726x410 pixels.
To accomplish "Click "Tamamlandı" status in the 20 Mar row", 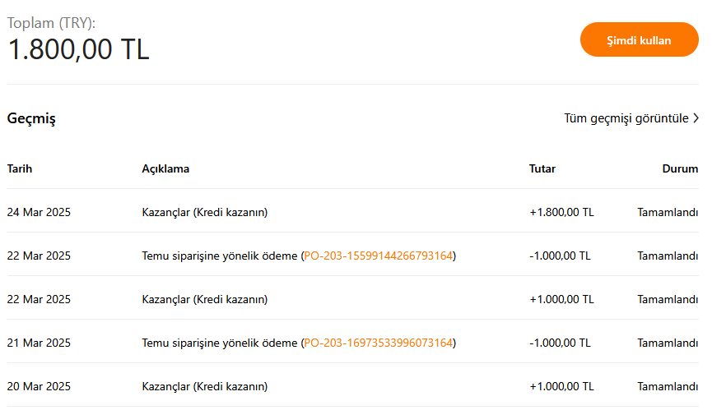I will pyautogui.click(x=668, y=386).
